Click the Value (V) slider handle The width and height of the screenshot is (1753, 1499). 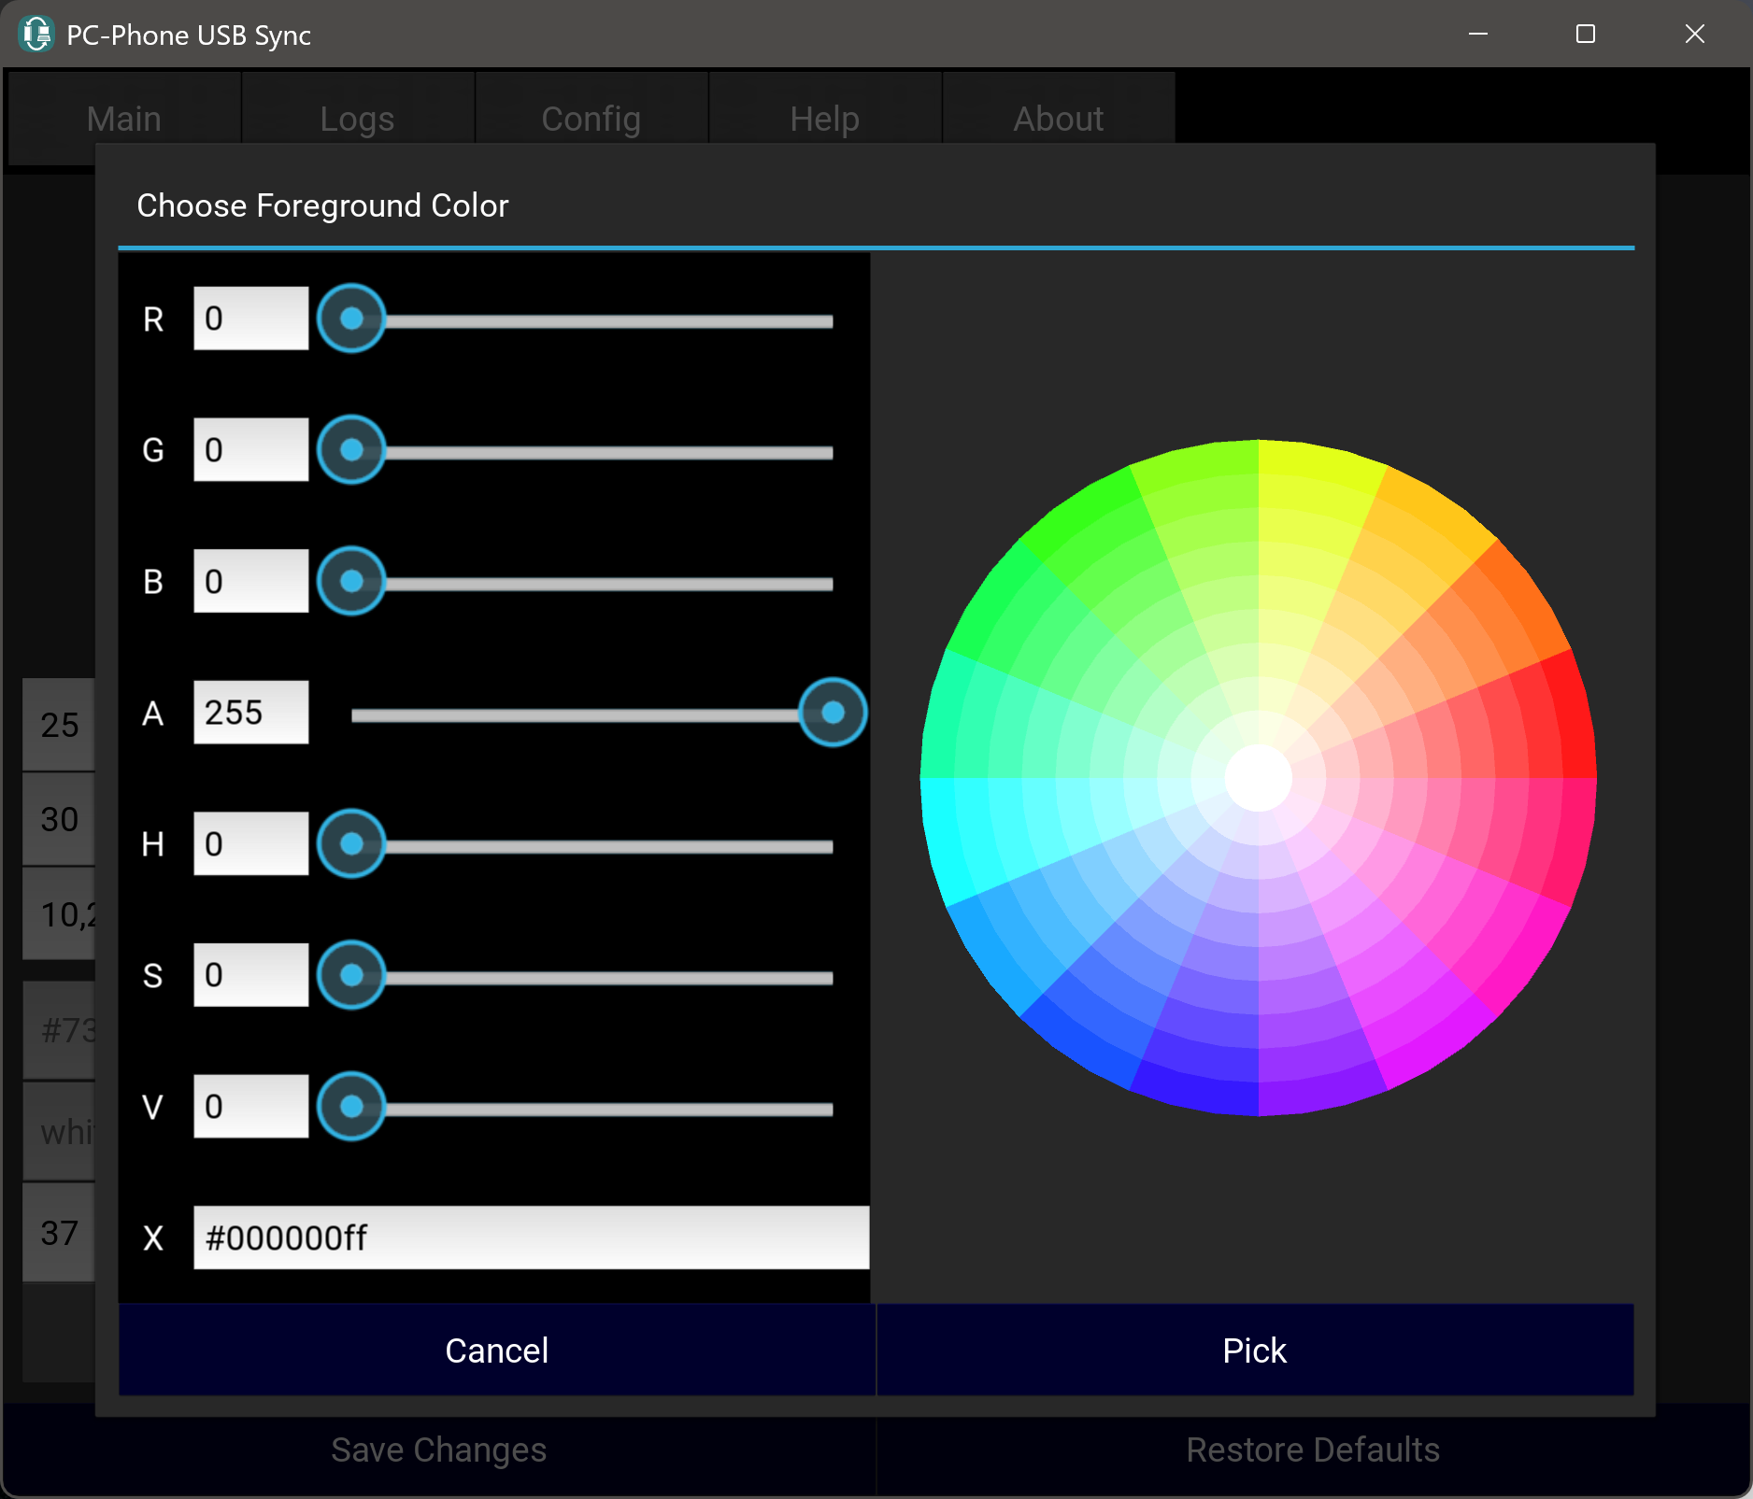351,1107
